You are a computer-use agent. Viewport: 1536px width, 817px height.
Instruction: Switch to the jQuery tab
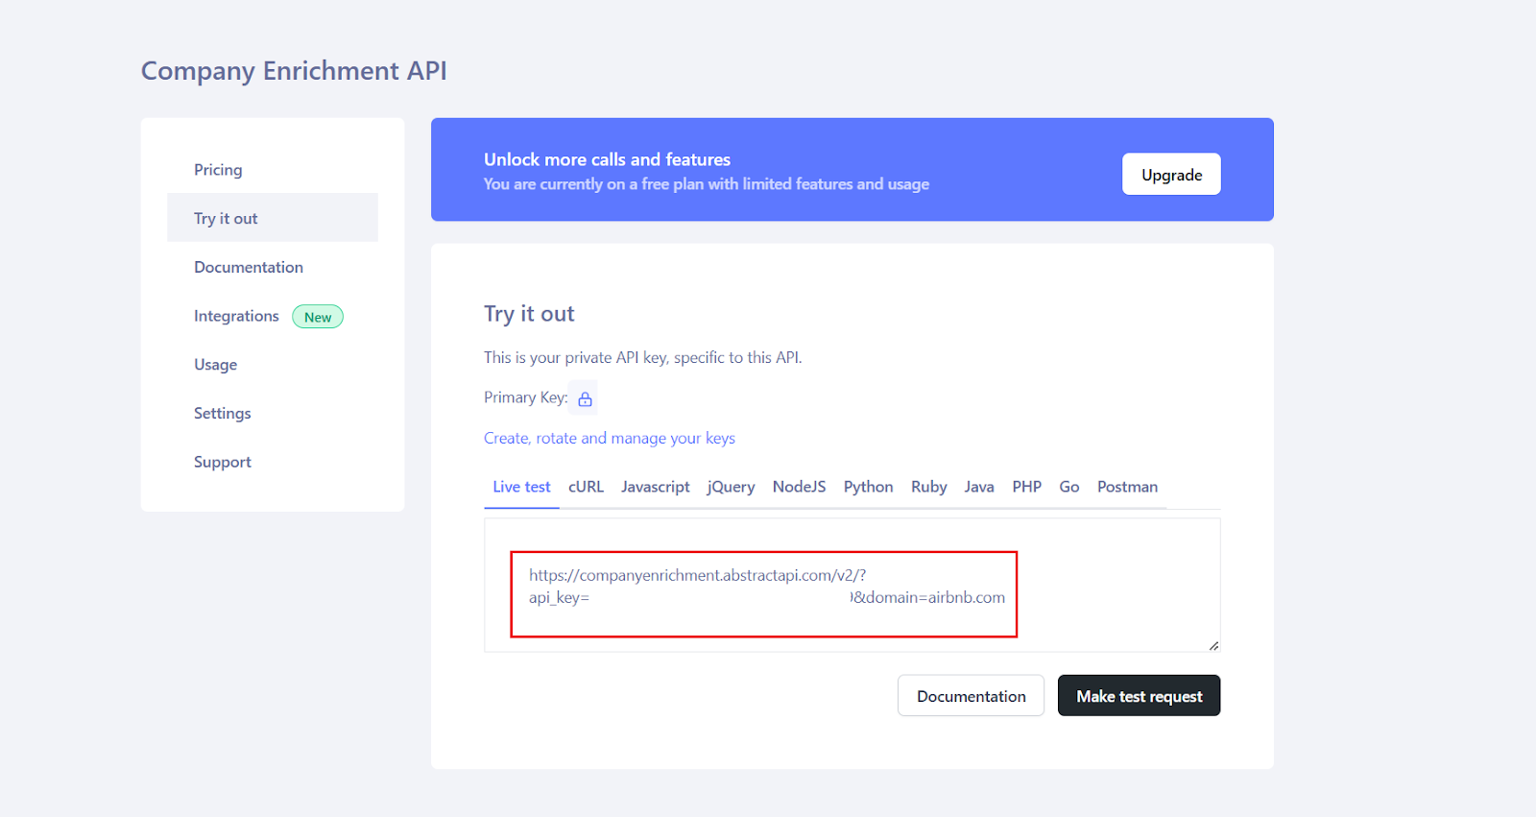point(731,487)
